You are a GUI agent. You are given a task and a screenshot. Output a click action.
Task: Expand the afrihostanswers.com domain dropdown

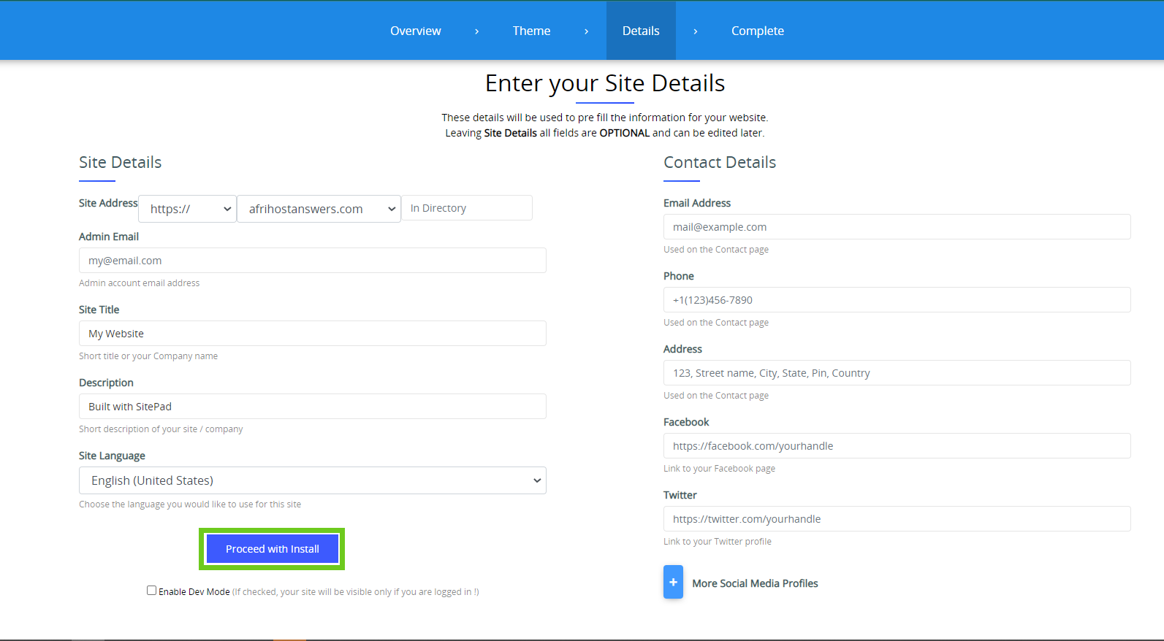coord(319,209)
